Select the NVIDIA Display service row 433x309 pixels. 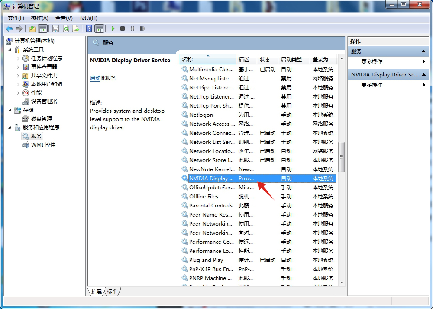(x=259, y=178)
